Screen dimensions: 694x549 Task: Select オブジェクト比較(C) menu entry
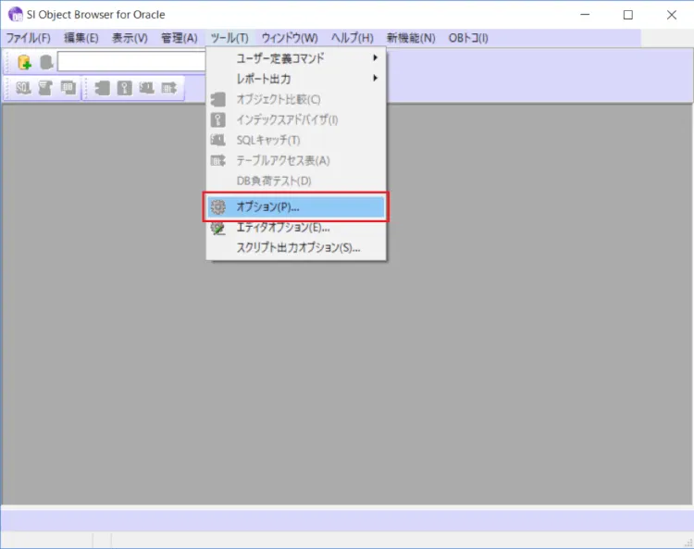click(296, 99)
